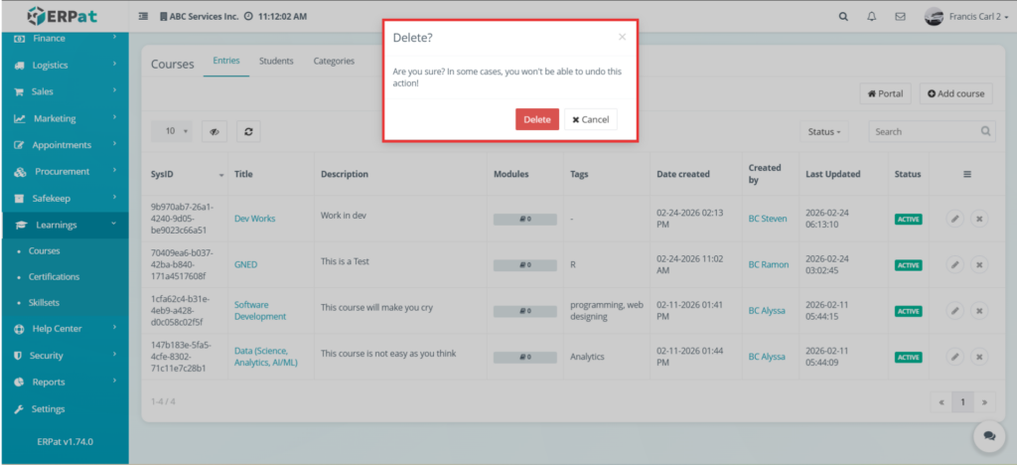
Task: Open notifications bell icon
Action: 872,17
